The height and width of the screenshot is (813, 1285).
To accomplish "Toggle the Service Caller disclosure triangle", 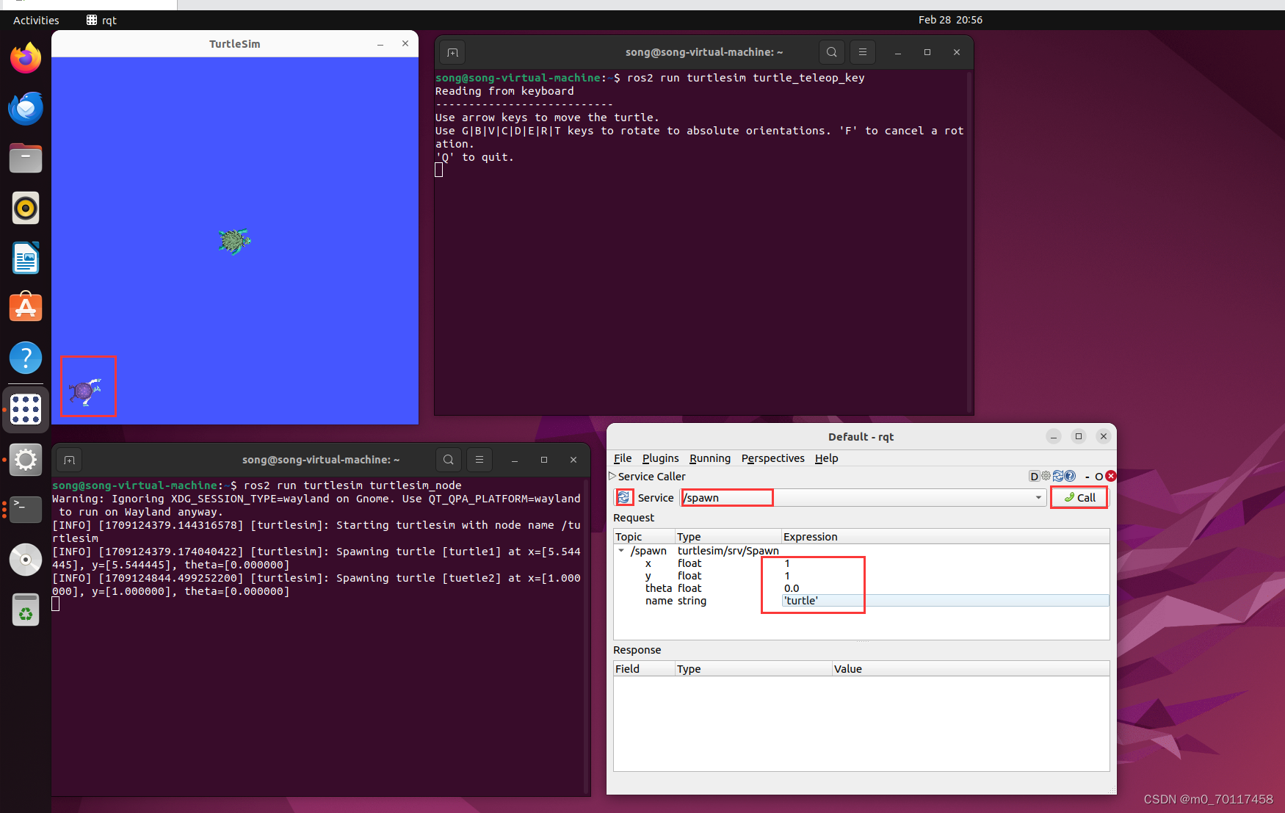I will click(613, 476).
